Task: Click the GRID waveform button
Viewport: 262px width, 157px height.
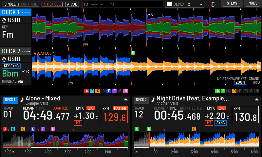Action: [x=256, y=82]
